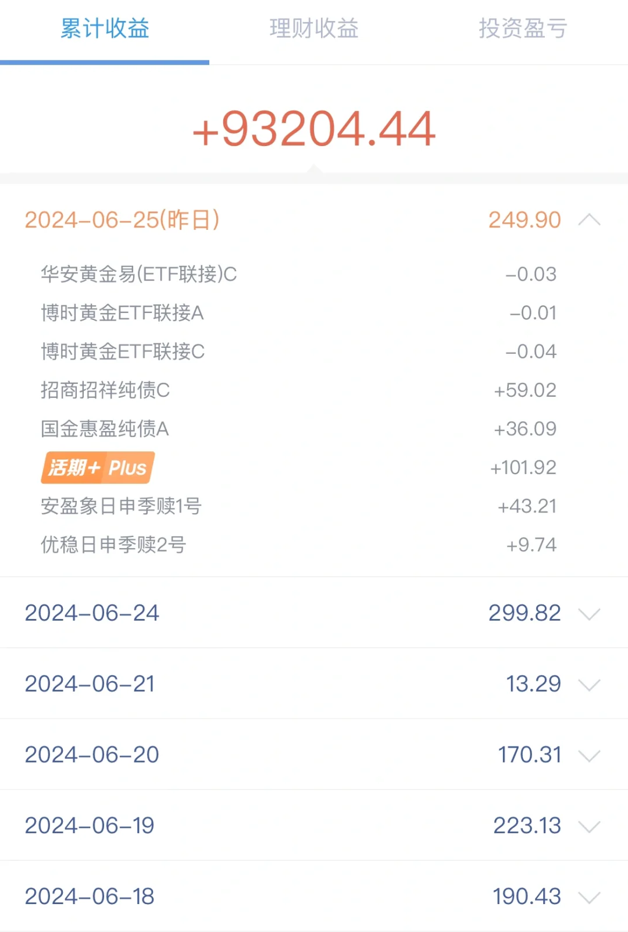Viewport: 628px width, 932px height.
Task: Expand the 2024-06-18 row chevron
Action: (589, 897)
